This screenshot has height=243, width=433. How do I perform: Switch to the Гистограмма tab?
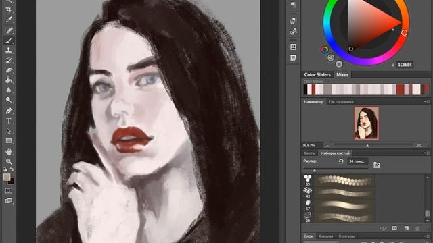pos(341,102)
